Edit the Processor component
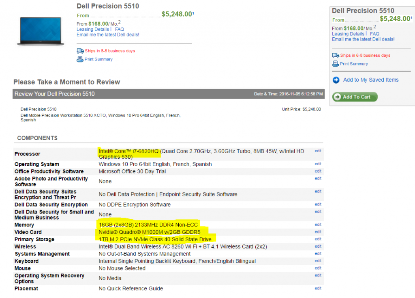The image size is (415, 298). (318, 151)
